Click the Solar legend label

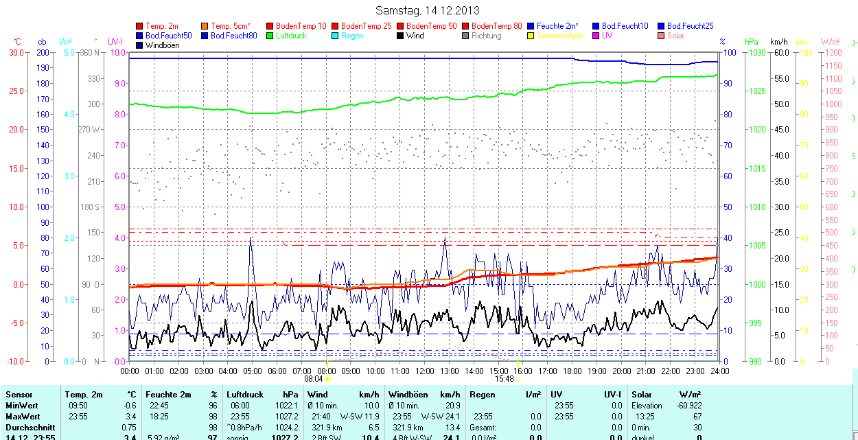coord(675,36)
